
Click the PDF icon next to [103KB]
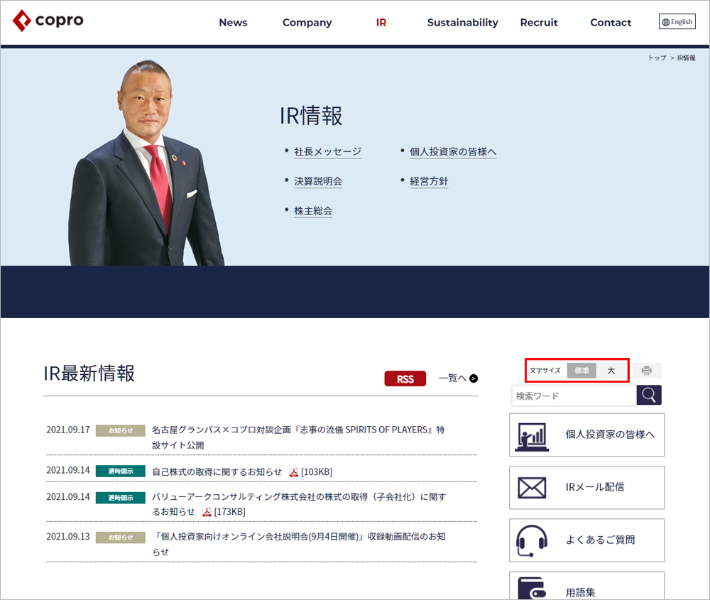click(x=294, y=472)
